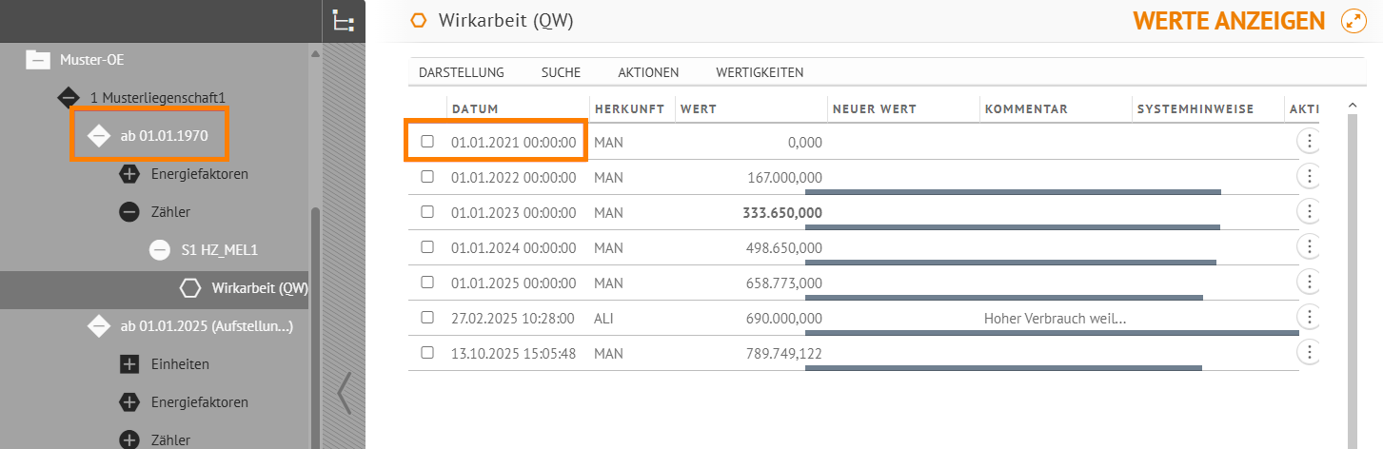Click the tree structure icon above sidebar
Image resolution: width=1383 pixels, height=449 pixels.
point(343,20)
